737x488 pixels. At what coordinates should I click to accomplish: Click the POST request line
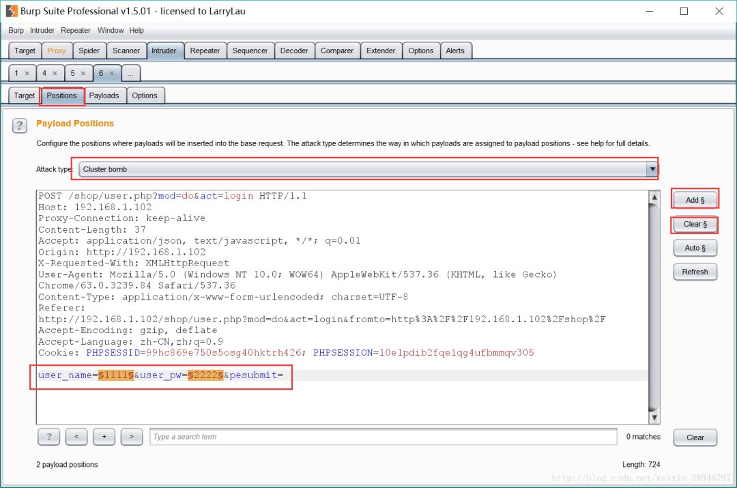pyautogui.click(x=173, y=196)
